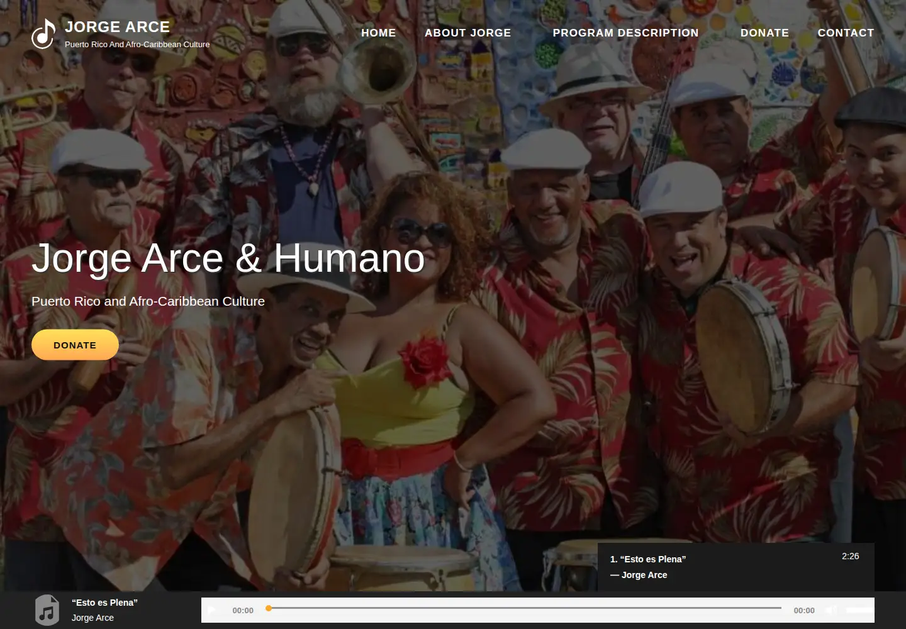Screen dimensions: 906x629
Task: Open the About Jorge page
Action: (x=468, y=33)
